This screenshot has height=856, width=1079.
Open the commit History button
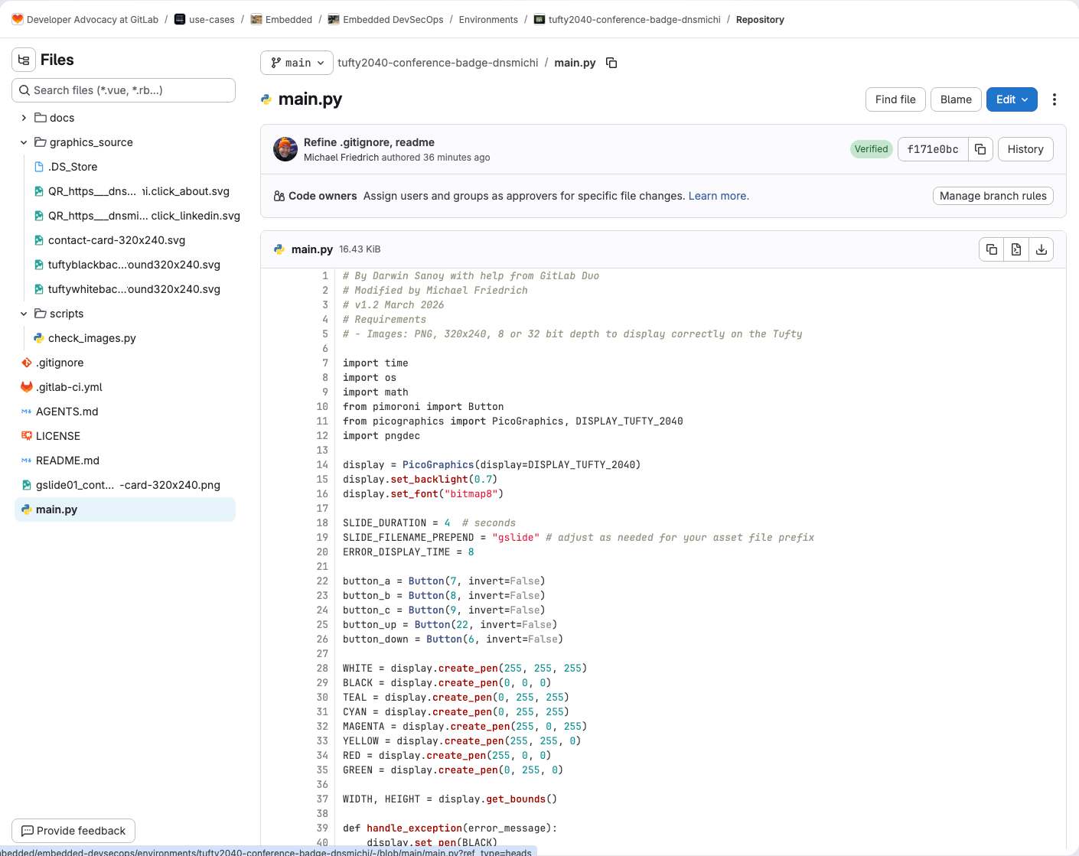pyautogui.click(x=1025, y=149)
